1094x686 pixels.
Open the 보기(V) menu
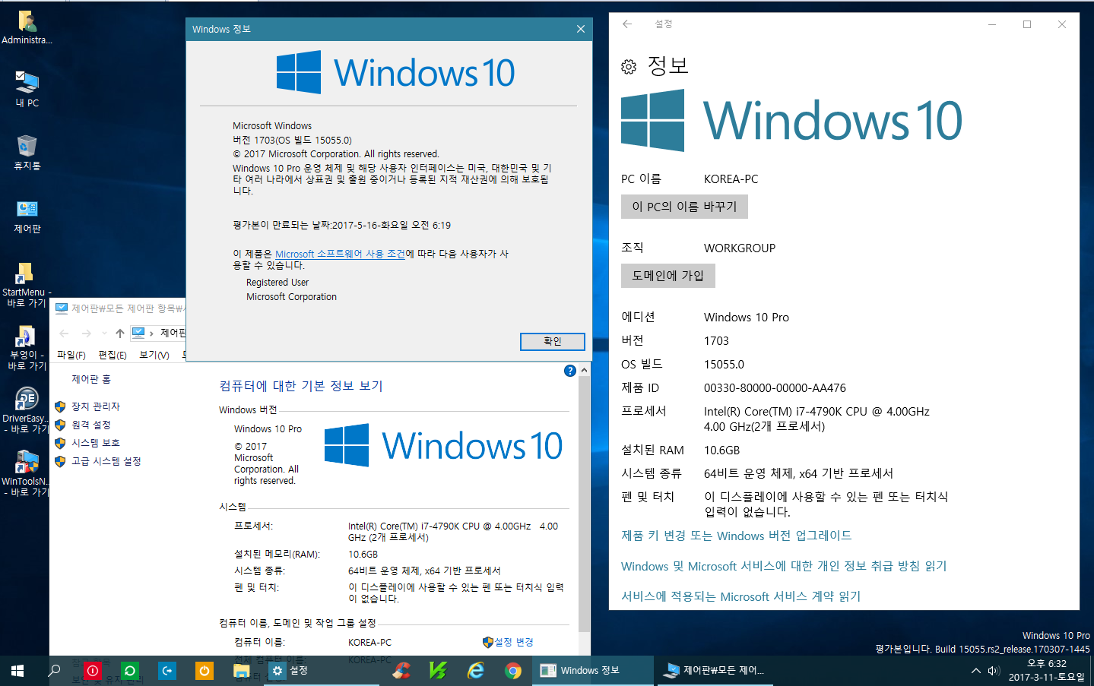[154, 355]
